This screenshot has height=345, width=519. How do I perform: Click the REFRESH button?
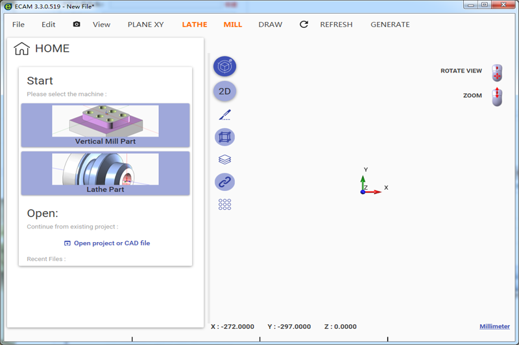336,25
